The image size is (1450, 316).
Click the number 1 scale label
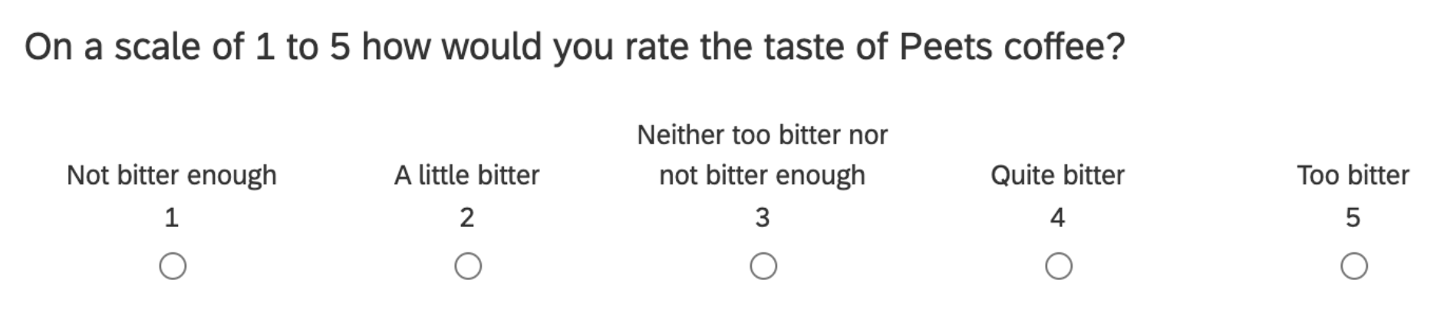tap(172, 218)
